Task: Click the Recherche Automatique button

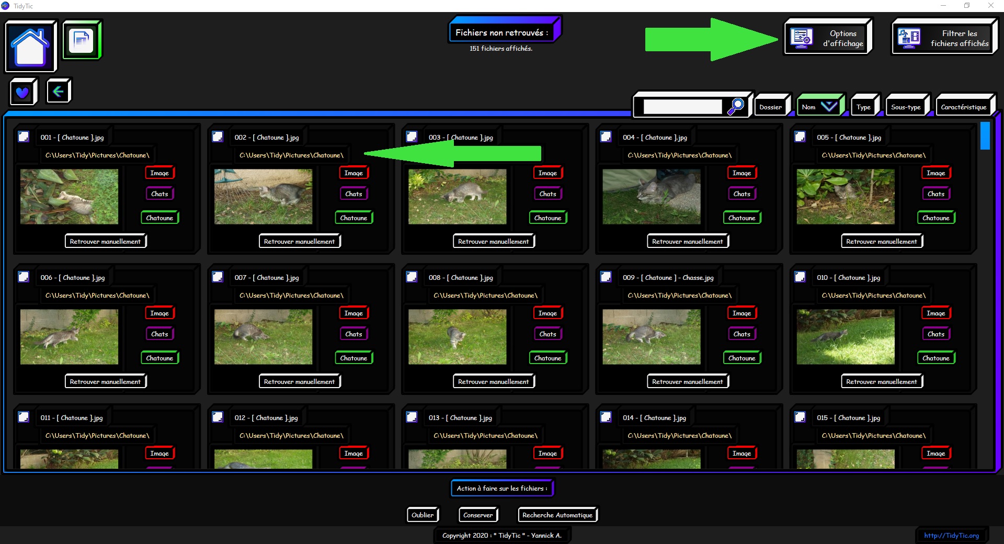Action: 557,515
